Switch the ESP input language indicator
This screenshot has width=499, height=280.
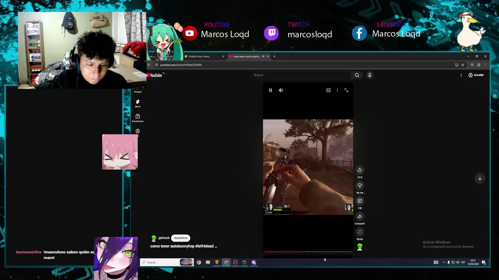pos(463,262)
